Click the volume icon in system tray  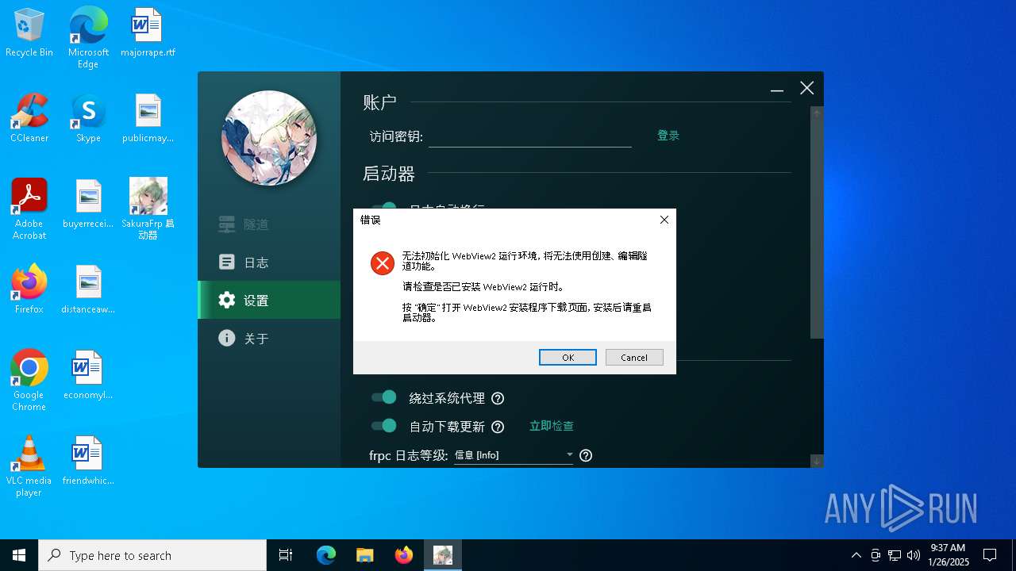pyautogui.click(x=914, y=555)
